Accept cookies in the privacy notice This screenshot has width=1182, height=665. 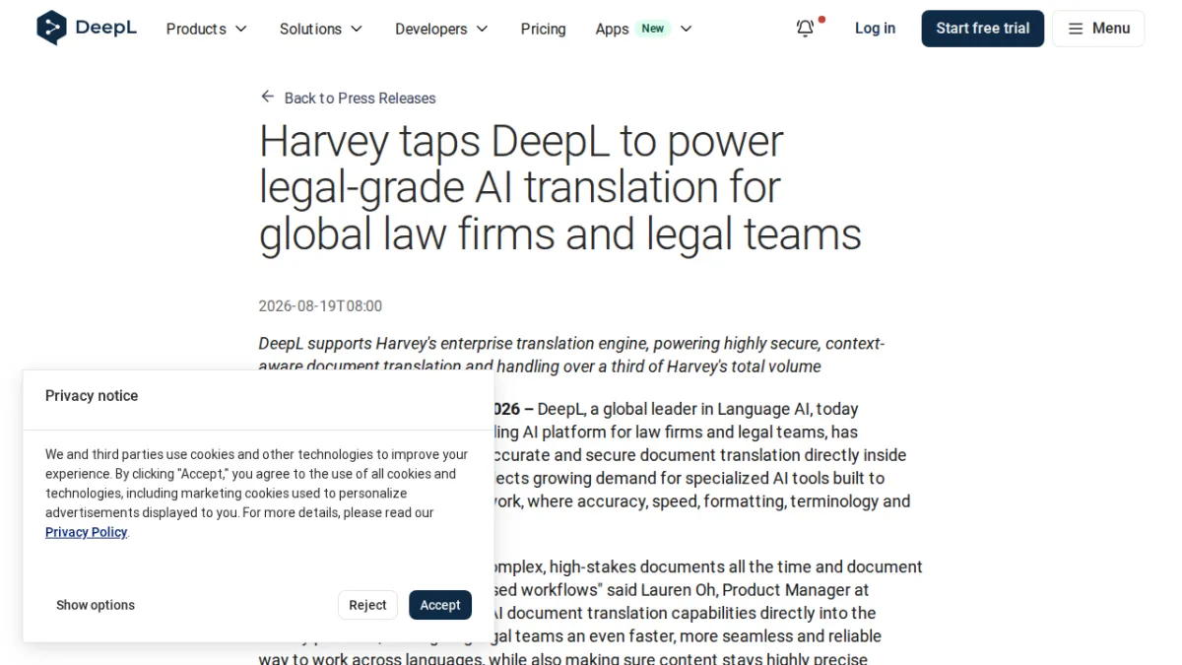[440, 605]
